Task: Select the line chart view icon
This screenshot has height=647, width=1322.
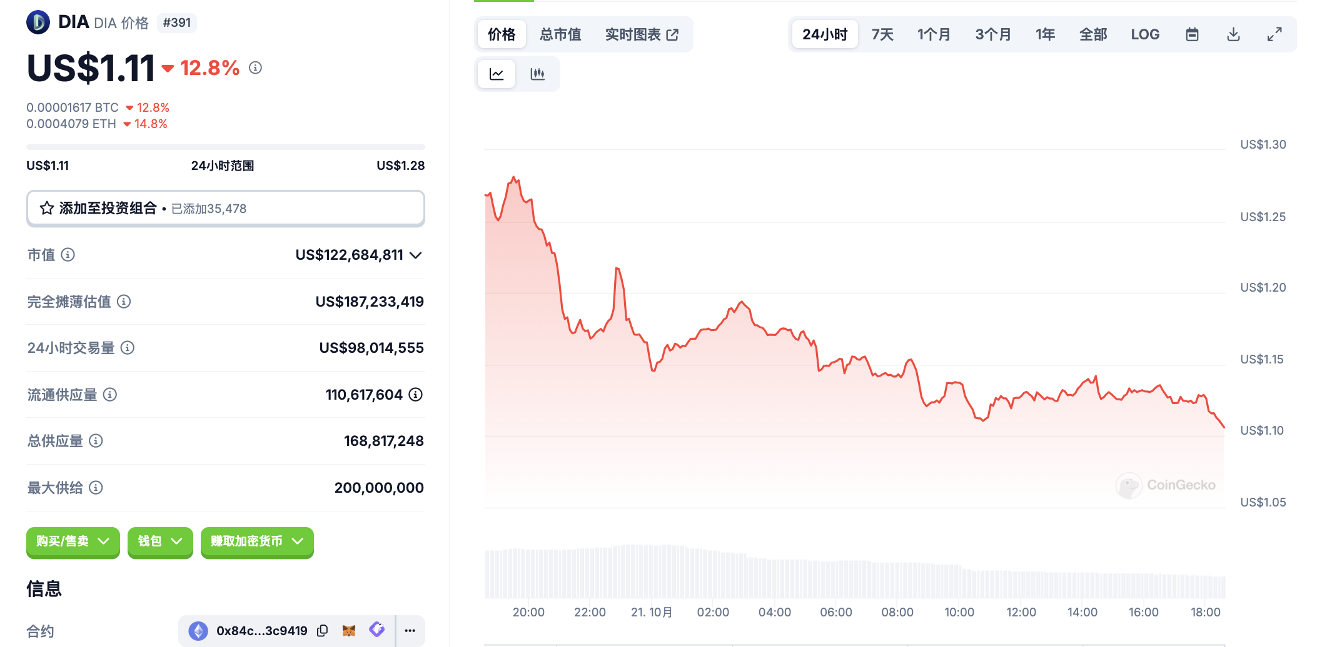Action: (x=497, y=74)
